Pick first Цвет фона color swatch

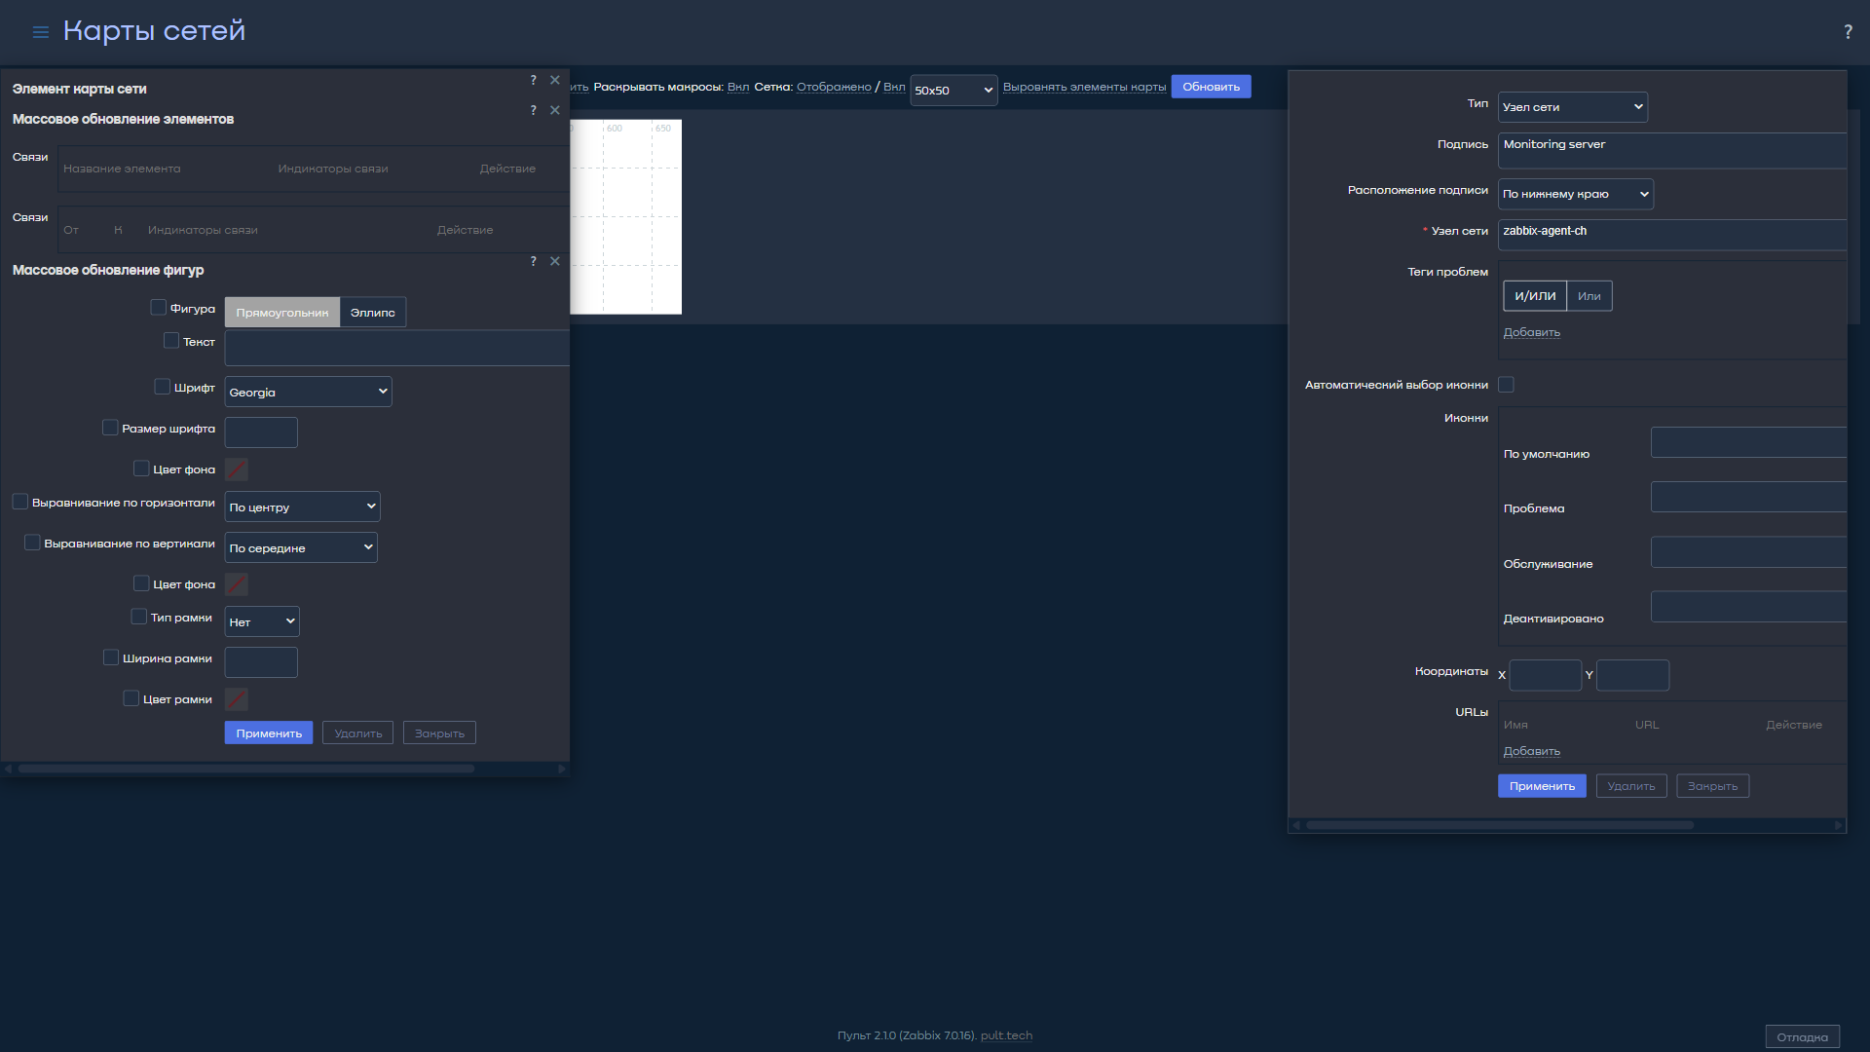coord(237,470)
